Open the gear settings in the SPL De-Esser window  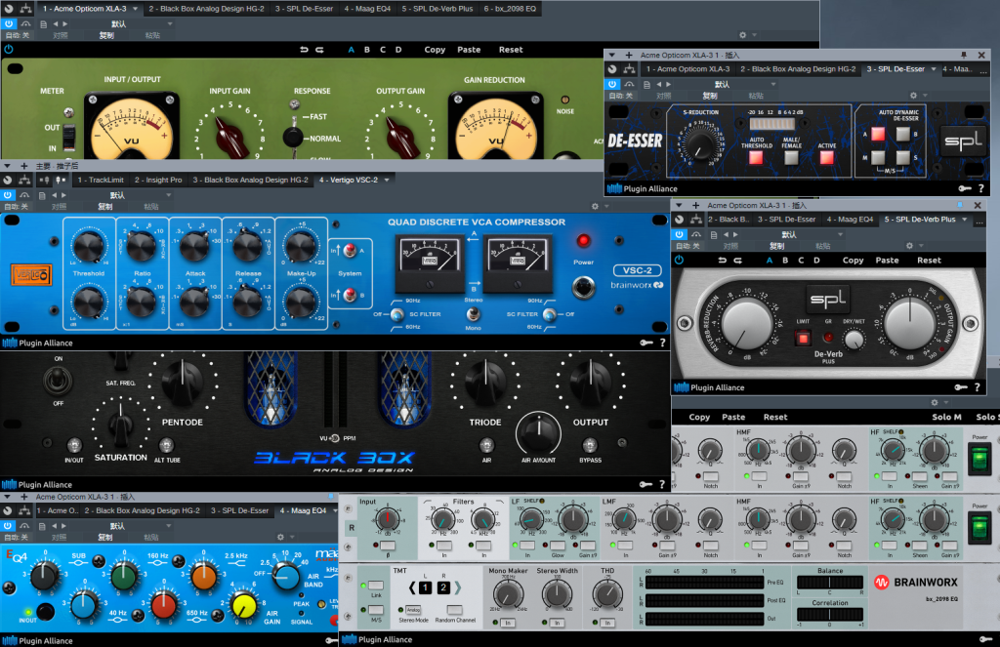click(x=913, y=96)
